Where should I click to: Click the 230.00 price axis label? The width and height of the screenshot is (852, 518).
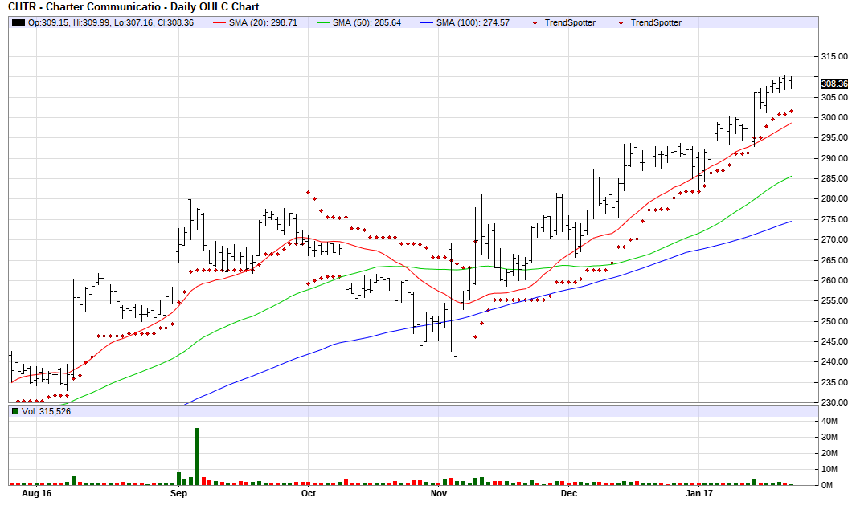pyautogui.click(x=834, y=402)
